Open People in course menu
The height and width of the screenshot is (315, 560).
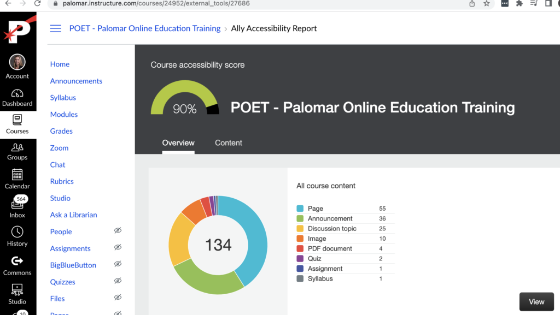(x=61, y=231)
